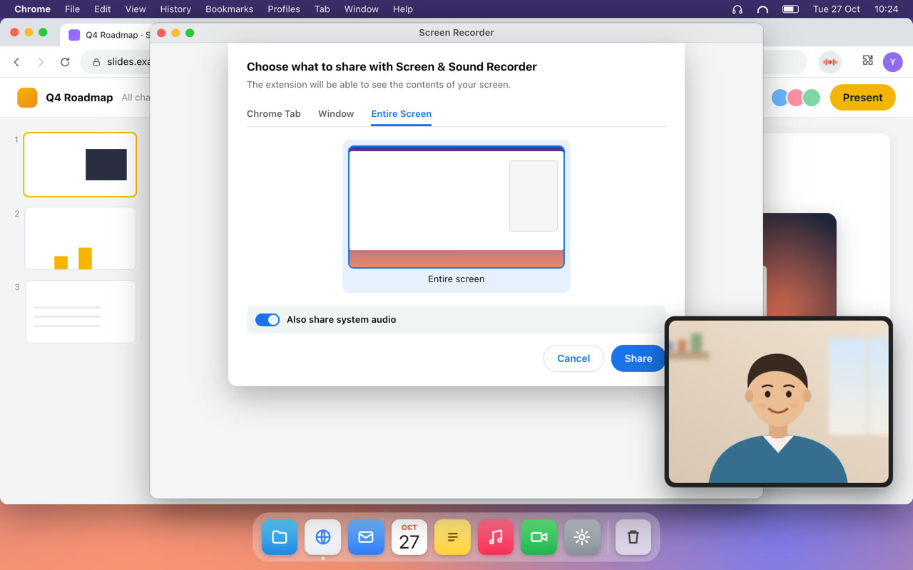The height and width of the screenshot is (570, 913).
Task: Open slide 3 thumbnail with text lines
Action: [x=80, y=311]
